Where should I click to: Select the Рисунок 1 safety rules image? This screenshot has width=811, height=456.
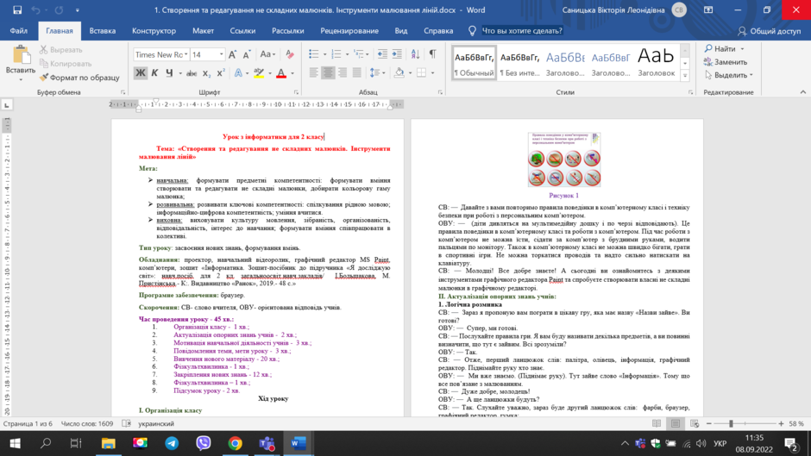point(563,159)
